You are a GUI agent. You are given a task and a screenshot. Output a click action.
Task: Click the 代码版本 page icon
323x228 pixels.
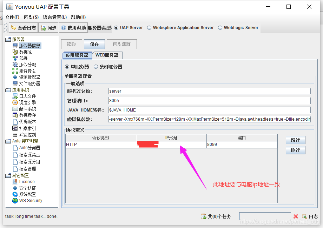(15, 122)
